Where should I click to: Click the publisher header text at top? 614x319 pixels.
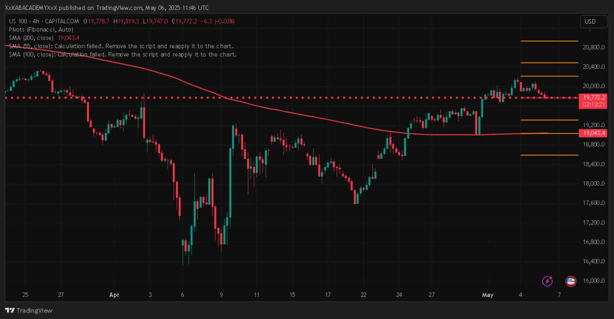[106, 8]
